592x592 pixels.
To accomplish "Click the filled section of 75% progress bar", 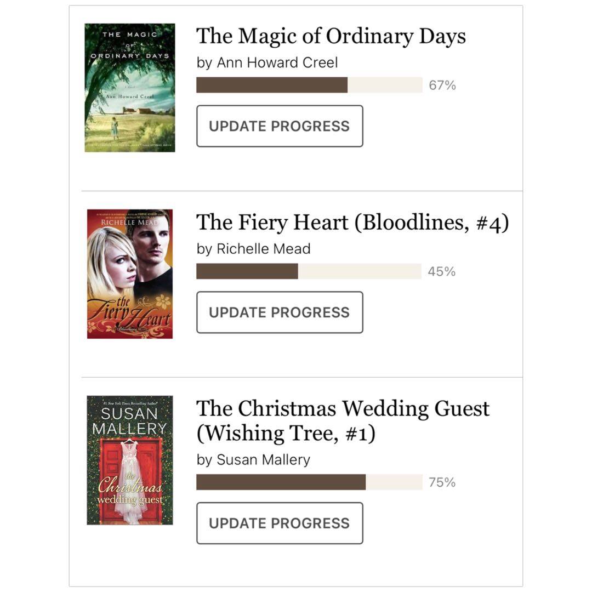I will click(281, 482).
